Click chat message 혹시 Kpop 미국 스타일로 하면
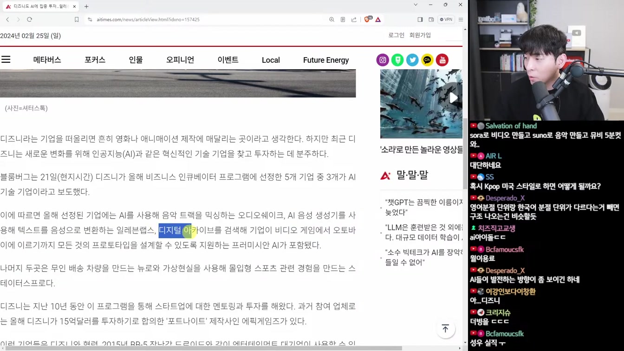This screenshot has height=351, width=624. [535, 186]
